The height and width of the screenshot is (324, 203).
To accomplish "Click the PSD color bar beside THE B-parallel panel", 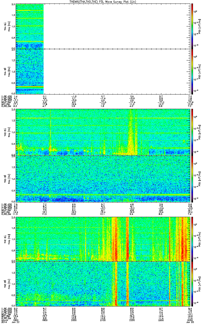I will [192, 284].
